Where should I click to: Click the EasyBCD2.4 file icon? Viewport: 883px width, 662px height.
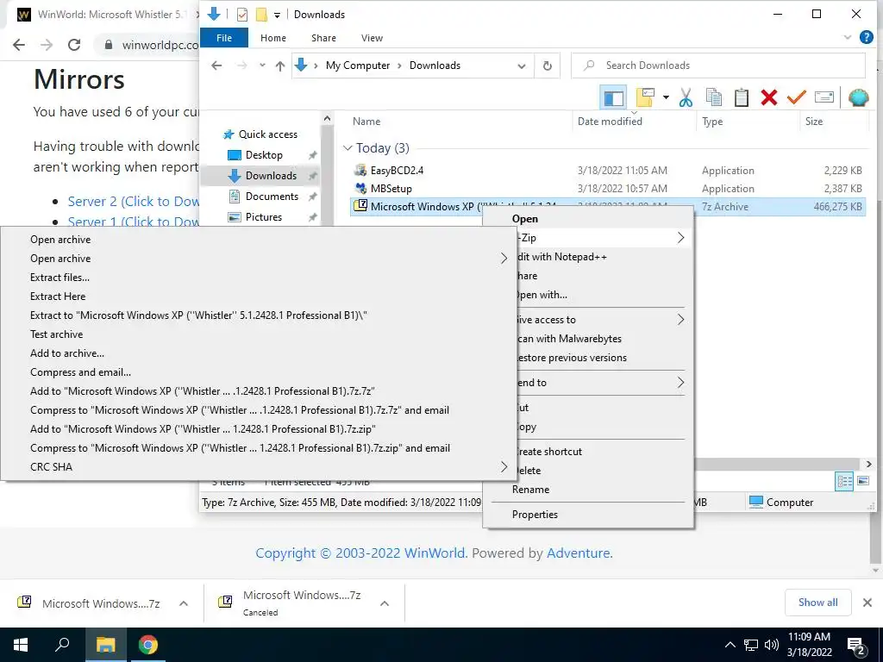pos(360,170)
